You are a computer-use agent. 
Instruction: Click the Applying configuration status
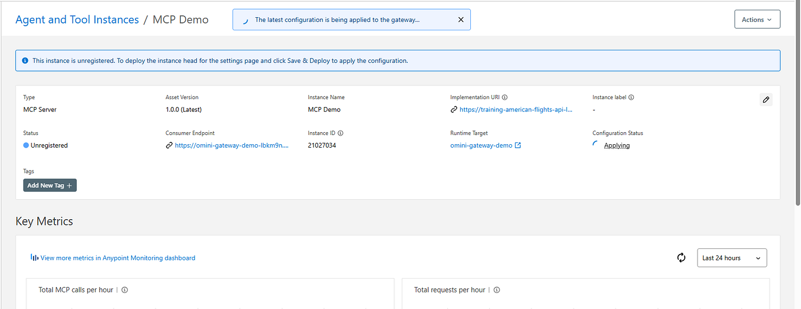click(617, 145)
